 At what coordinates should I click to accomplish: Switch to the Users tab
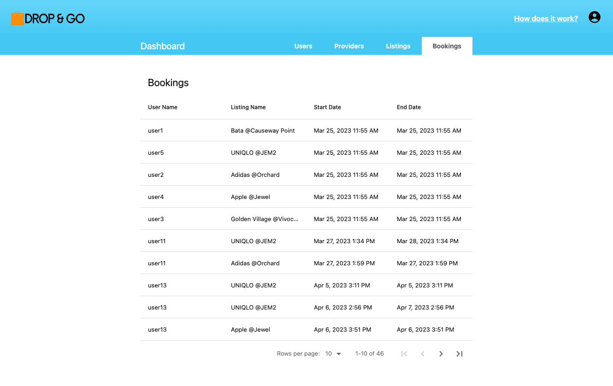[303, 46]
